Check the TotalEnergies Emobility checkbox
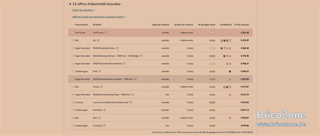 pos(73,126)
